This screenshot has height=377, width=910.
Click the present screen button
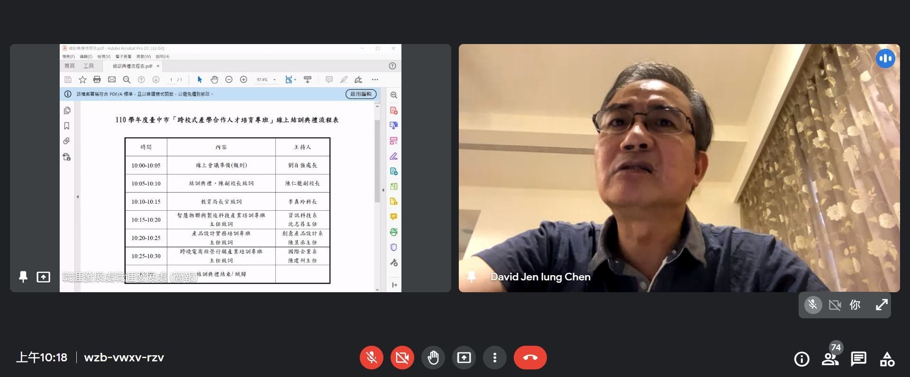[x=464, y=358]
